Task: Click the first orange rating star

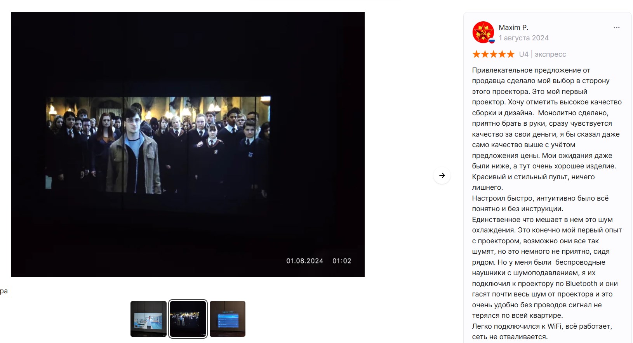Action: [476, 54]
